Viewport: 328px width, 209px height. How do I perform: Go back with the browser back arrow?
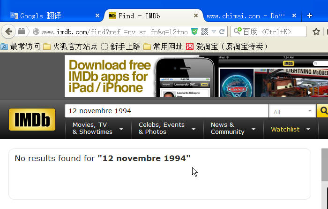pos(8,31)
